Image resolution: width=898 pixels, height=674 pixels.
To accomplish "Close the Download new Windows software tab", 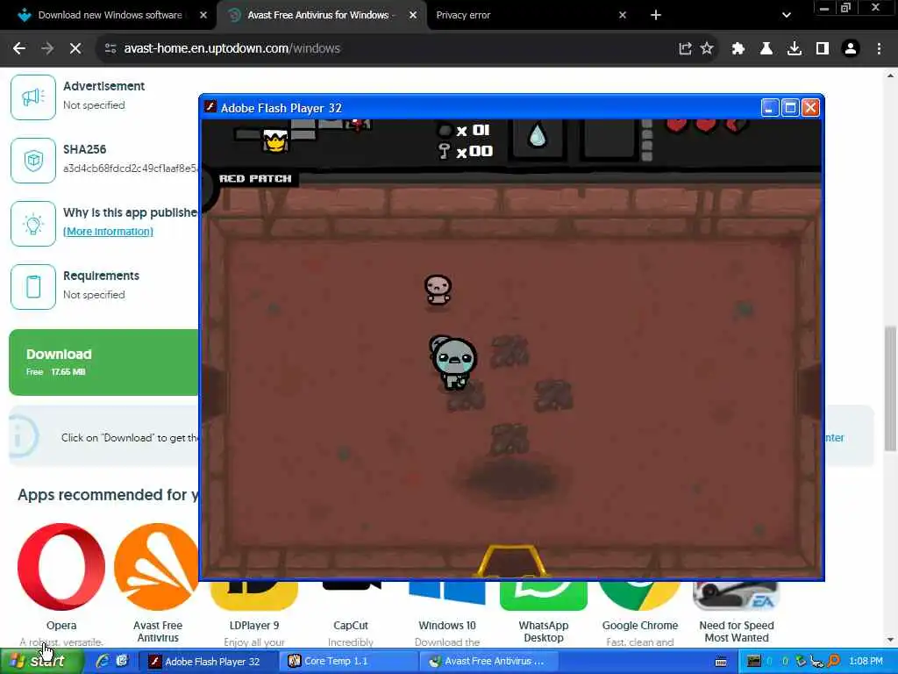I will click(203, 15).
